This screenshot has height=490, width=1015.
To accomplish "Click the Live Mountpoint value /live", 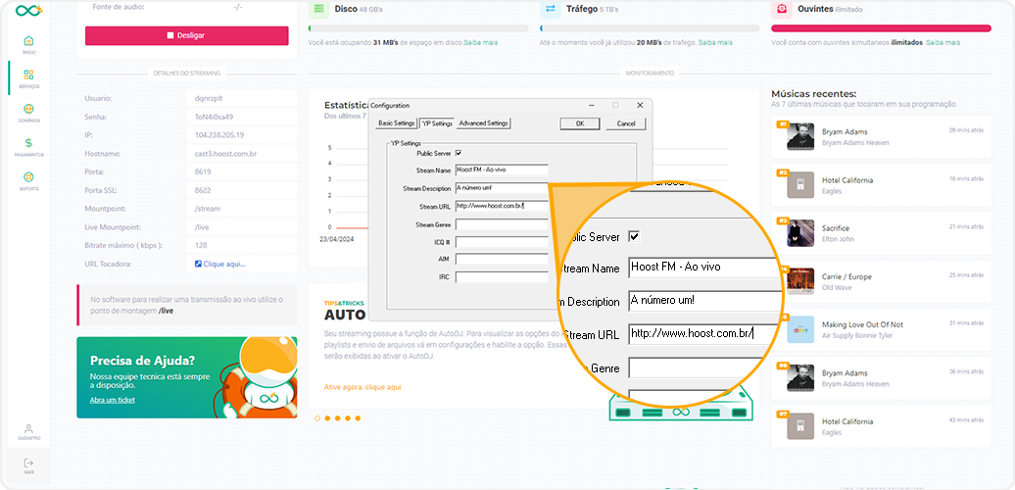I will pyautogui.click(x=203, y=227).
